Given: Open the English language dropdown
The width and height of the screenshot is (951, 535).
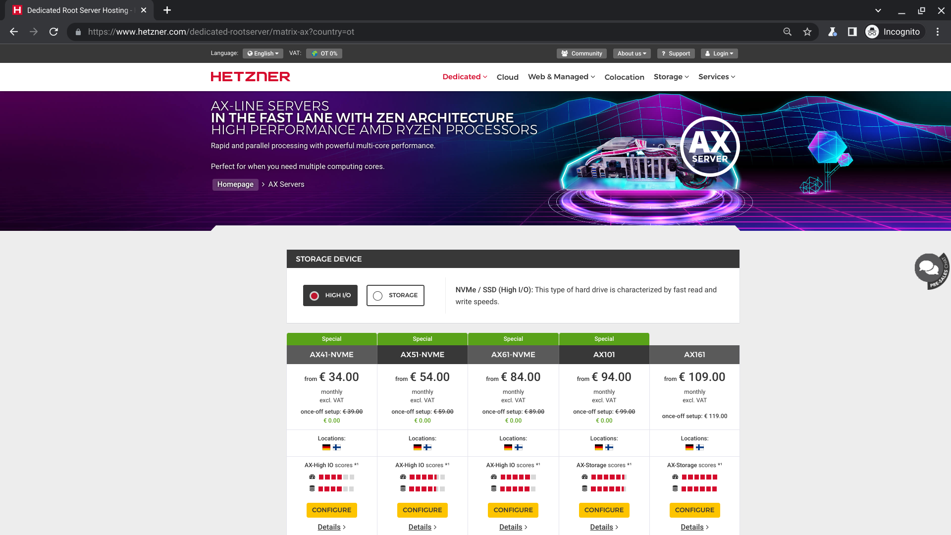Looking at the screenshot, I should tap(263, 53).
